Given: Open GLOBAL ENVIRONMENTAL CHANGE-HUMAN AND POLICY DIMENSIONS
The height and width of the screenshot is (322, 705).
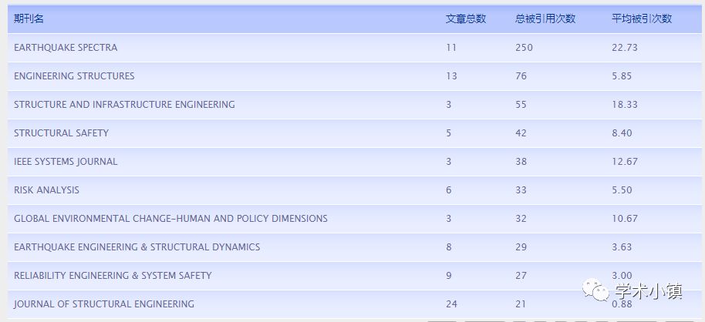Looking at the screenshot, I should click(170, 219).
